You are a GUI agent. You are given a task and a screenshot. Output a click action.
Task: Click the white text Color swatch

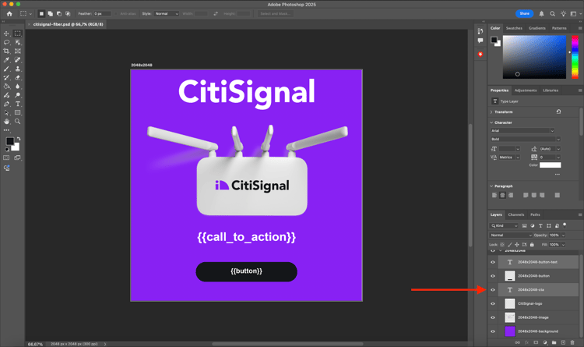click(x=550, y=165)
